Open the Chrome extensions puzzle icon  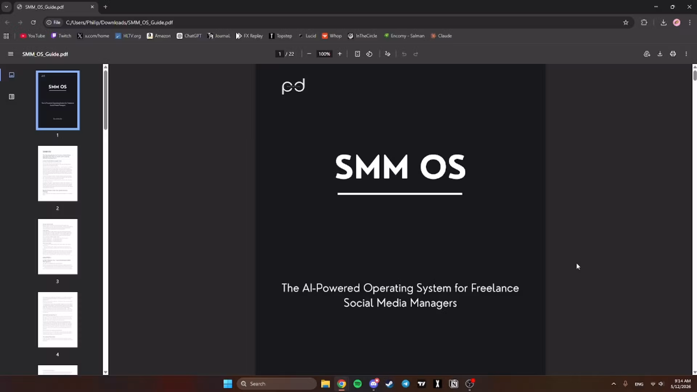pos(644,23)
